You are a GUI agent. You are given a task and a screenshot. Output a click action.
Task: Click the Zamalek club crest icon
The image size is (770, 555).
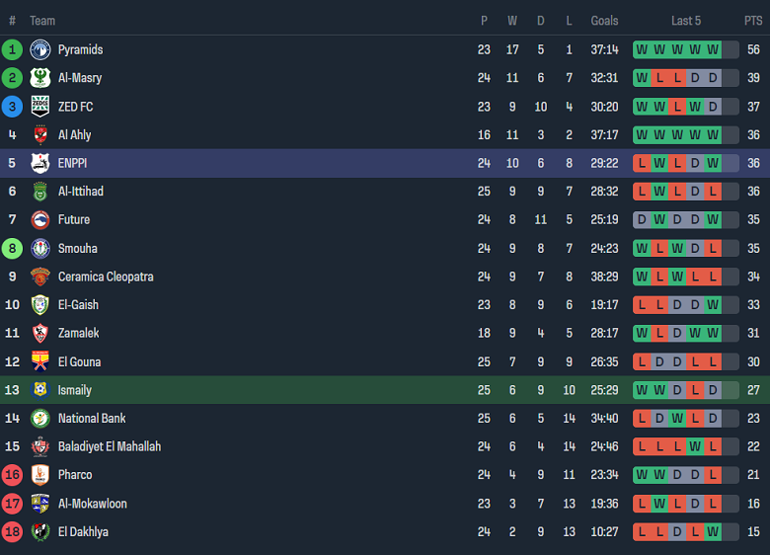(x=40, y=334)
